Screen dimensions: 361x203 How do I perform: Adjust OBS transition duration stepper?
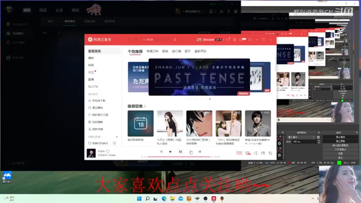[319, 142]
